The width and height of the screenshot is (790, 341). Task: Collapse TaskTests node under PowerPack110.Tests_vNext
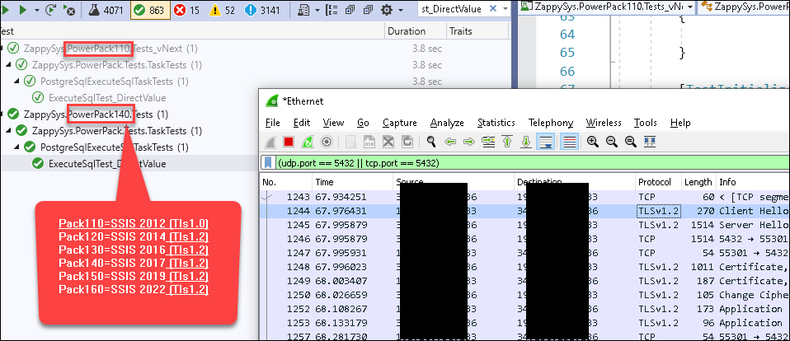tap(8, 64)
